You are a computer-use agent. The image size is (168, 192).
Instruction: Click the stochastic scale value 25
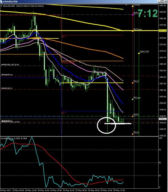click(x=160, y=176)
